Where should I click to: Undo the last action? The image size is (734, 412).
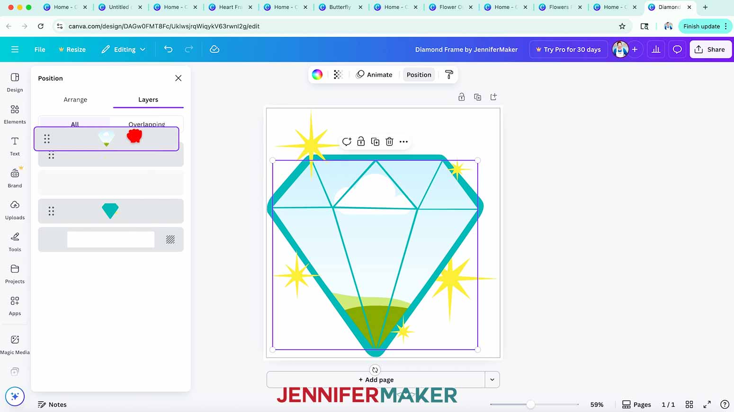tap(168, 49)
